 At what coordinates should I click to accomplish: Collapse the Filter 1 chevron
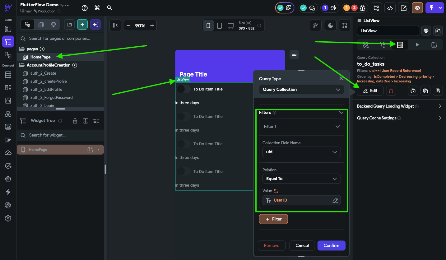[338, 127]
